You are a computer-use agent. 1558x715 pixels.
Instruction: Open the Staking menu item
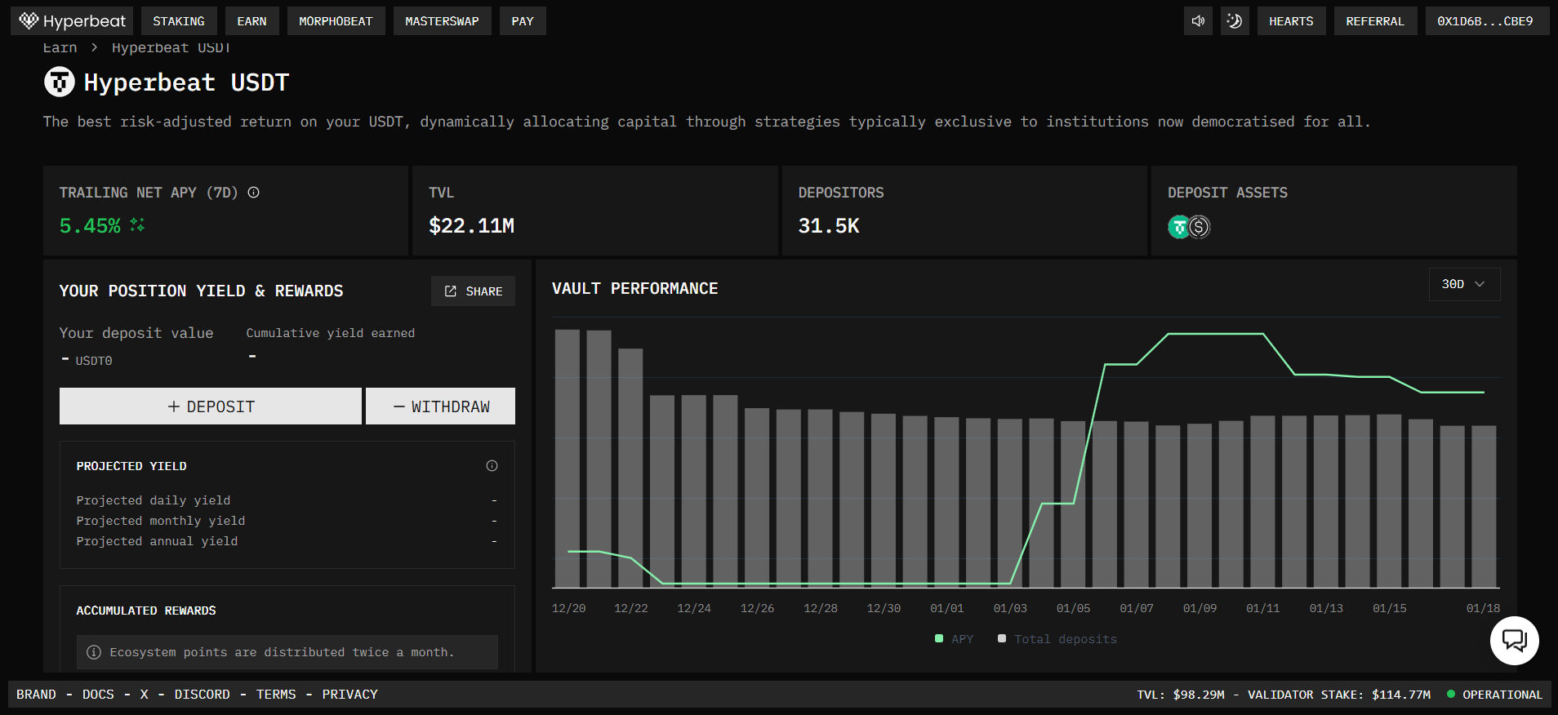pos(179,21)
